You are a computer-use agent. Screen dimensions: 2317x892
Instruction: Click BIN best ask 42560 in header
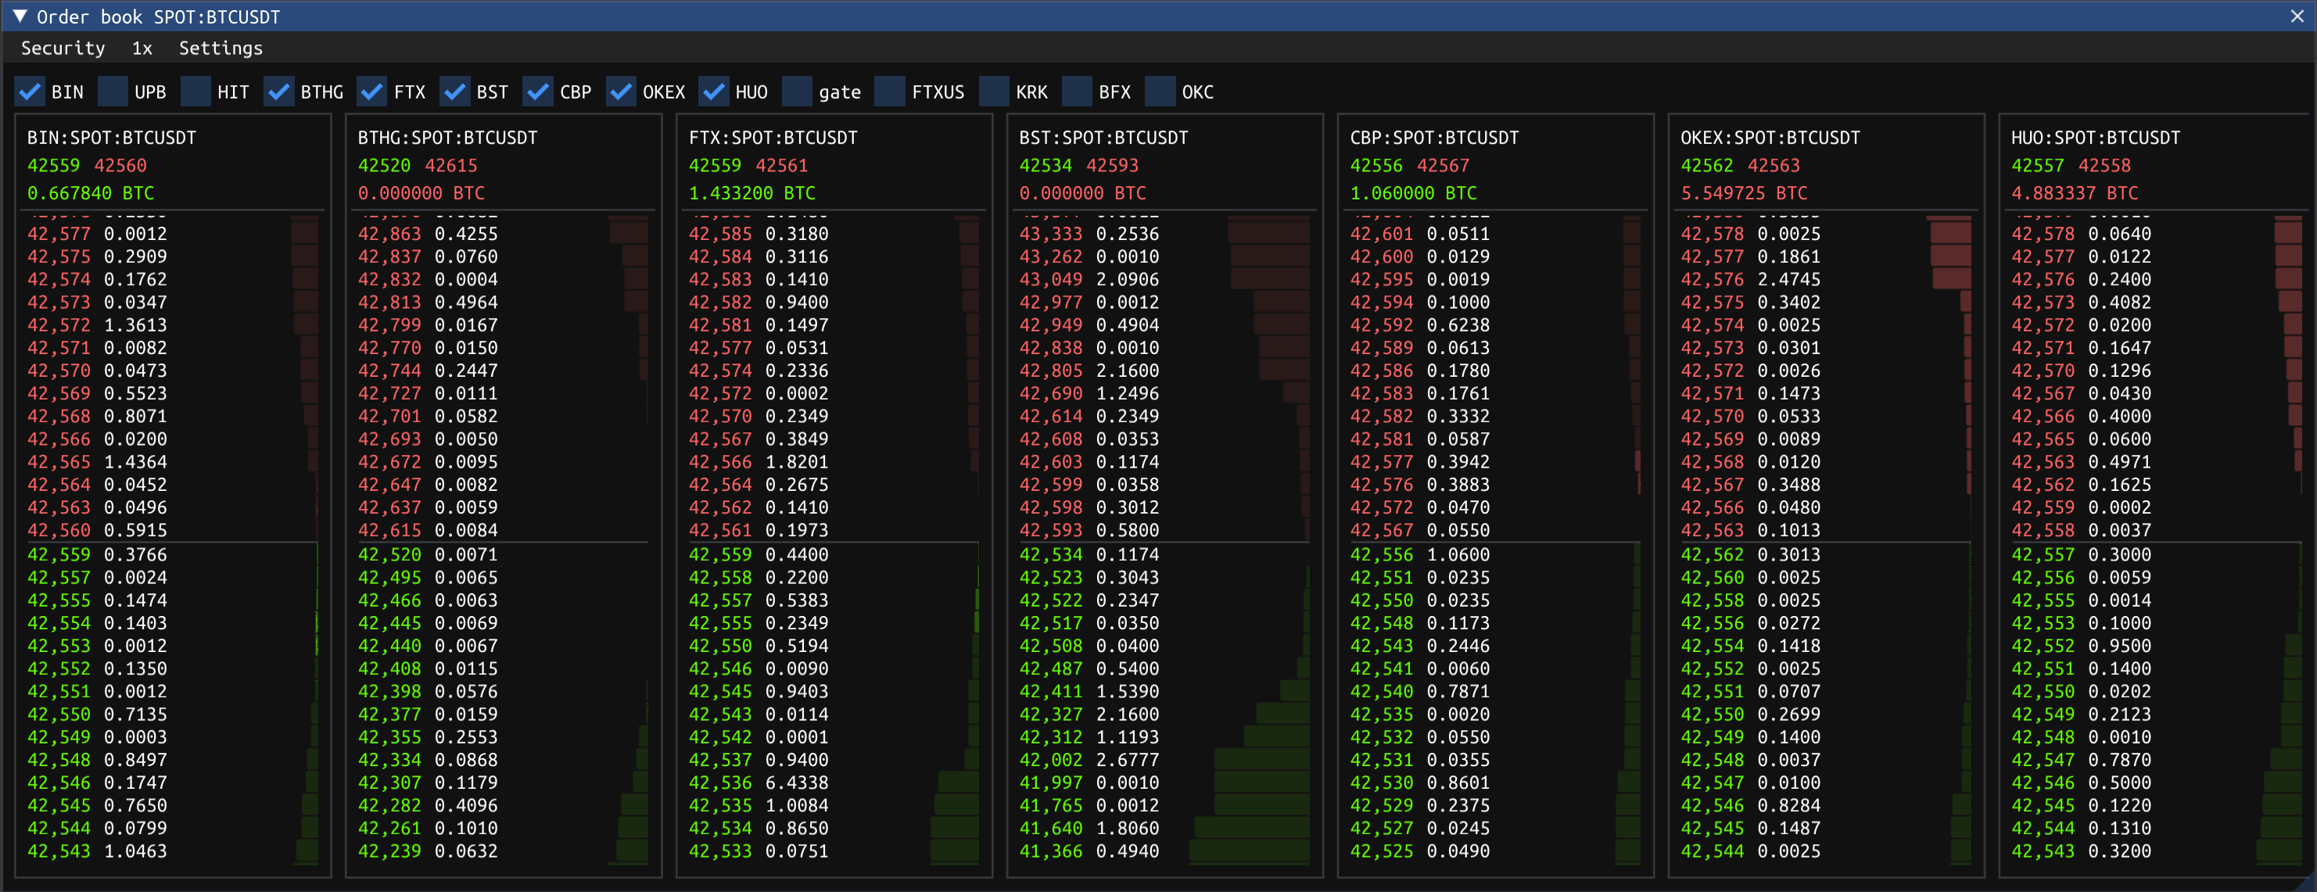click(x=120, y=166)
